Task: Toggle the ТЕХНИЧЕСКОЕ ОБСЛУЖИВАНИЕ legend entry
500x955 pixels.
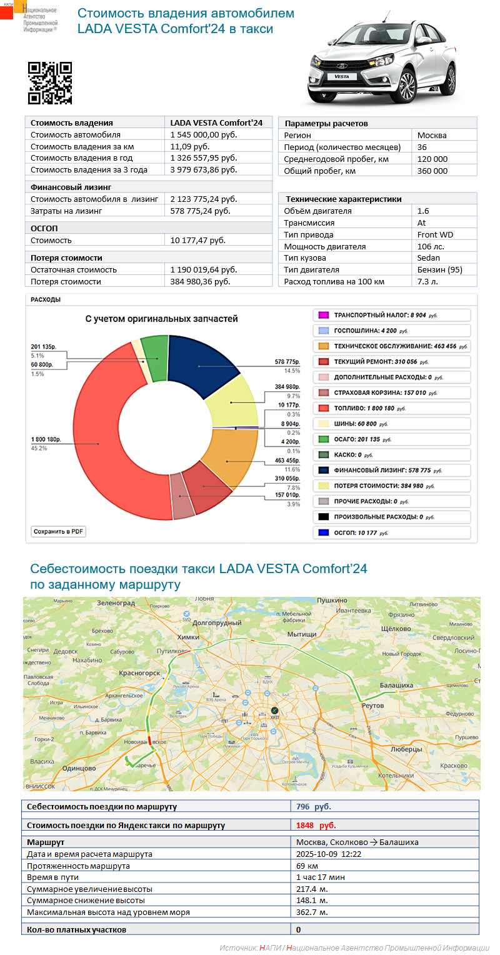Action: 391,346
